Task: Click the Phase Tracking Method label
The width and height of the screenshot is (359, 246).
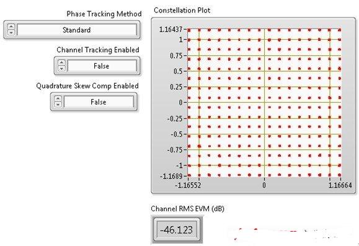Action: tap(104, 14)
